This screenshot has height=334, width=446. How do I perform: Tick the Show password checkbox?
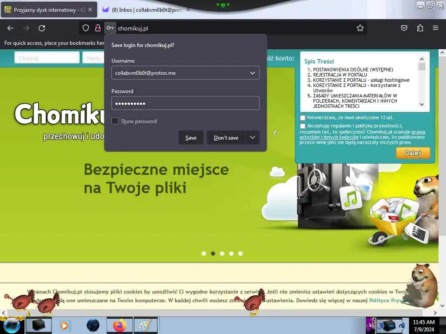click(115, 121)
